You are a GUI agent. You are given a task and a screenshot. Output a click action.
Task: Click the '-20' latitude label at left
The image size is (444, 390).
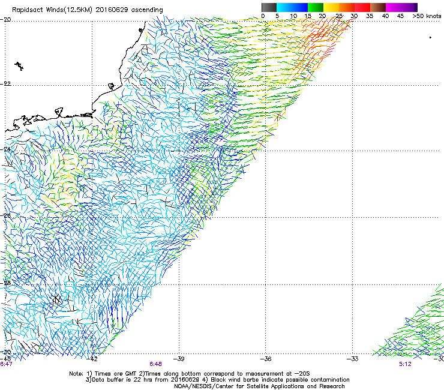6,19
